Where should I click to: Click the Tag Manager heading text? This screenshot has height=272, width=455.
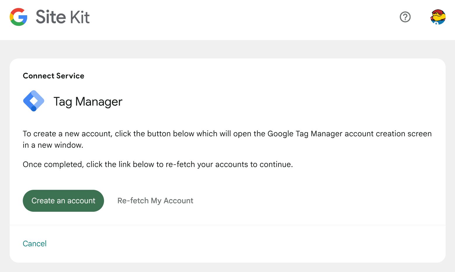point(88,102)
